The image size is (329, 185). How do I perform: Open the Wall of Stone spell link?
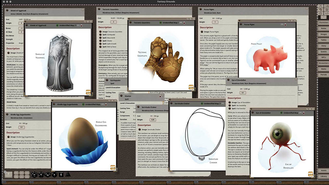tap(112, 47)
